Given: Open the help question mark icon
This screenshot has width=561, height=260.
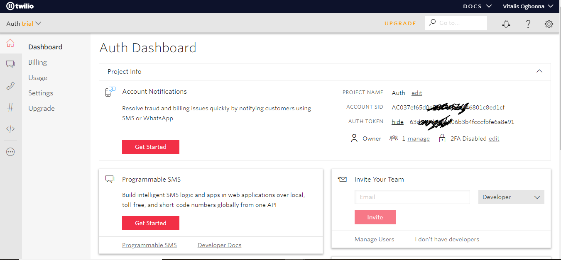Looking at the screenshot, I should coord(528,24).
